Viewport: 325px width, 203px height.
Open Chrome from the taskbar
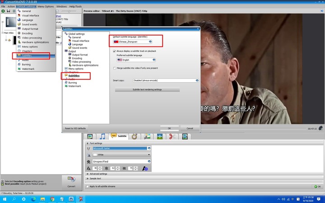pos(52,199)
